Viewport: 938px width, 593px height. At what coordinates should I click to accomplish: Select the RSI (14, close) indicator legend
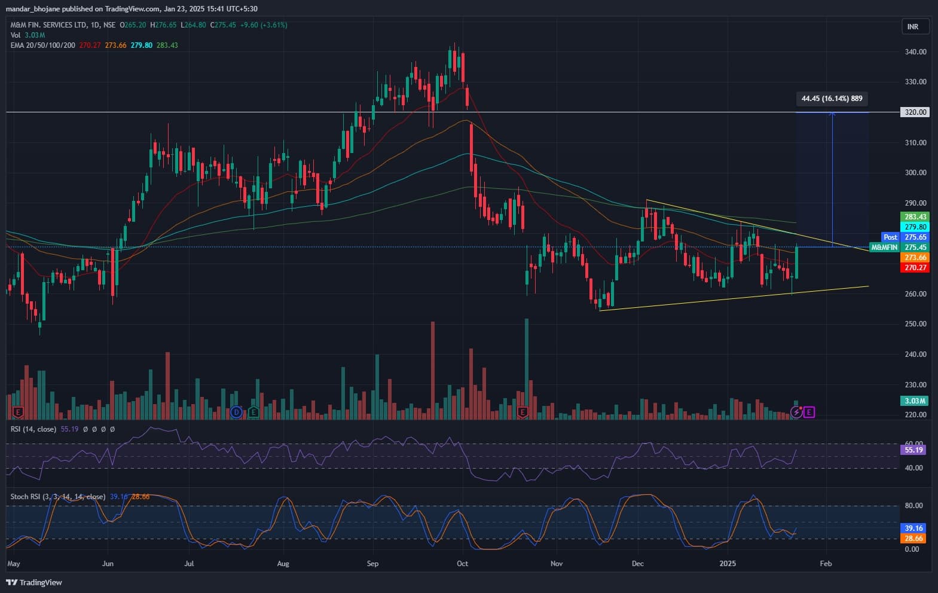pos(33,429)
